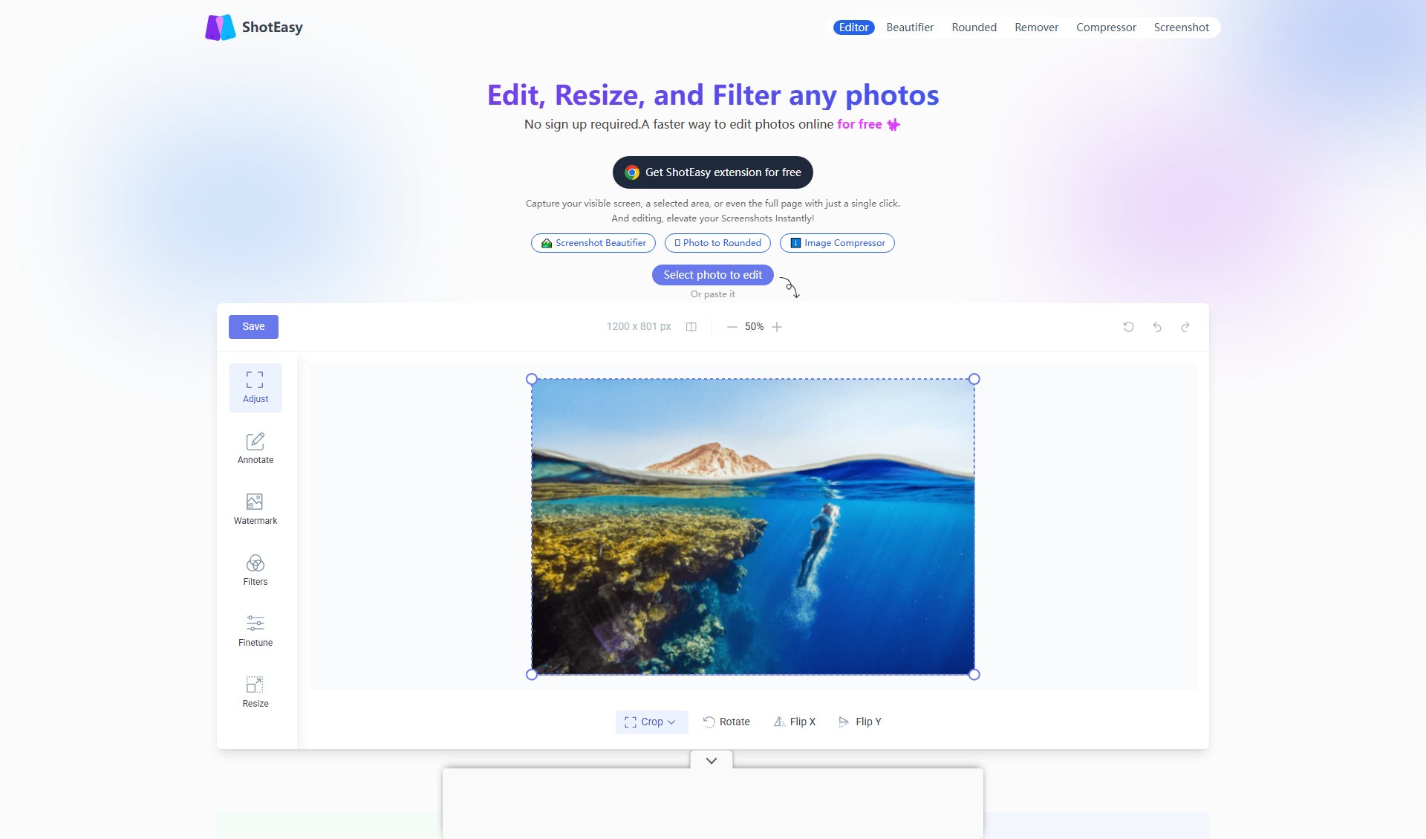Flip the image horizontally with Flip X
The height and width of the screenshot is (839, 1426).
click(x=795, y=721)
